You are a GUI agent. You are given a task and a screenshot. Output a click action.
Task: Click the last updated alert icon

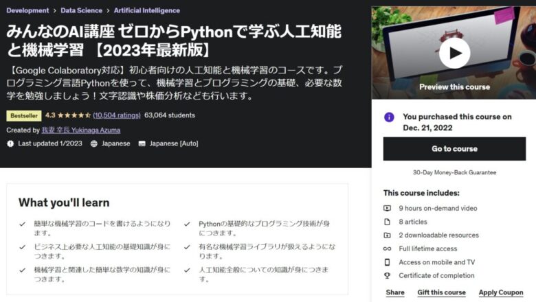10,143
